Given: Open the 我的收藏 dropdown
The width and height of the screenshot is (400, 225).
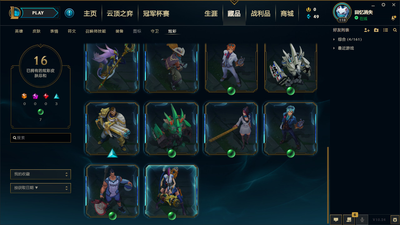Looking at the screenshot, I should tap(41, 174).
